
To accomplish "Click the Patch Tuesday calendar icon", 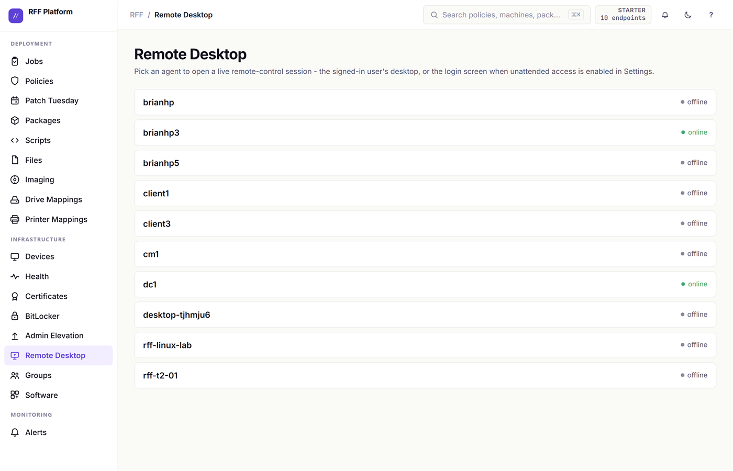I will coord(15,100).
